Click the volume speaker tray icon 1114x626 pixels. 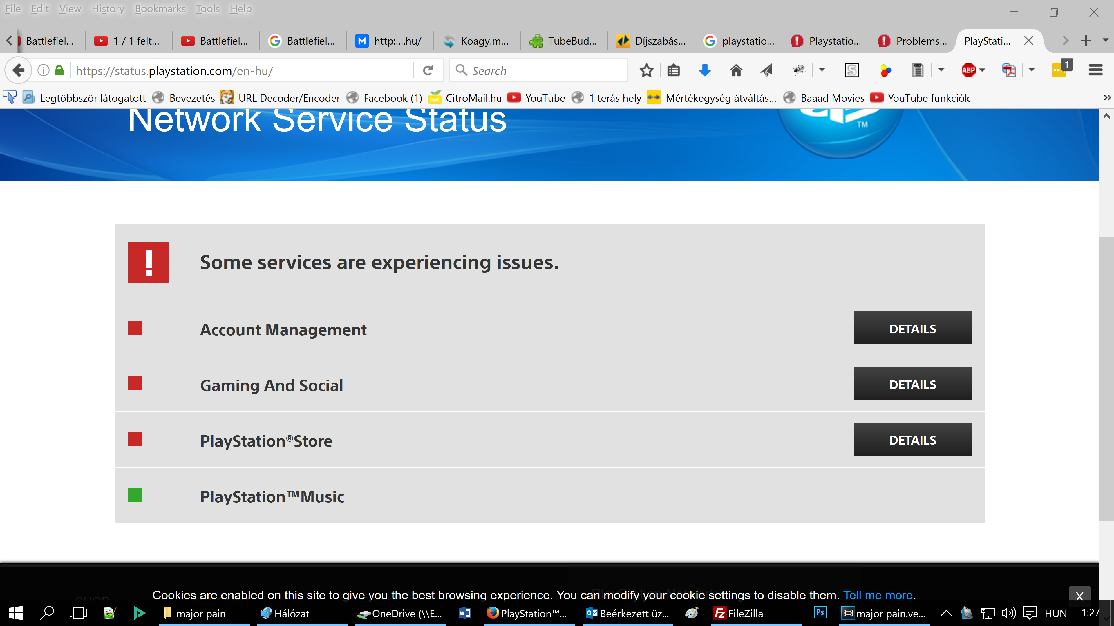coord(1008,613)
